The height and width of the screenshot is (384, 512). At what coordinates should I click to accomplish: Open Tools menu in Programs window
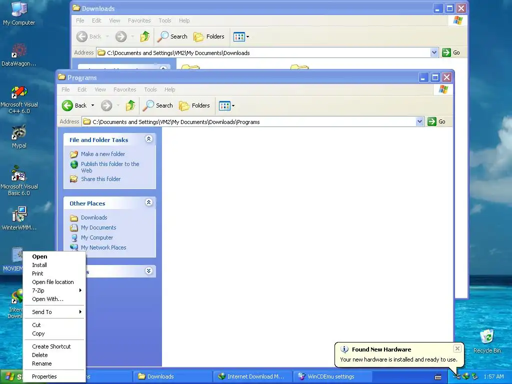150,89
